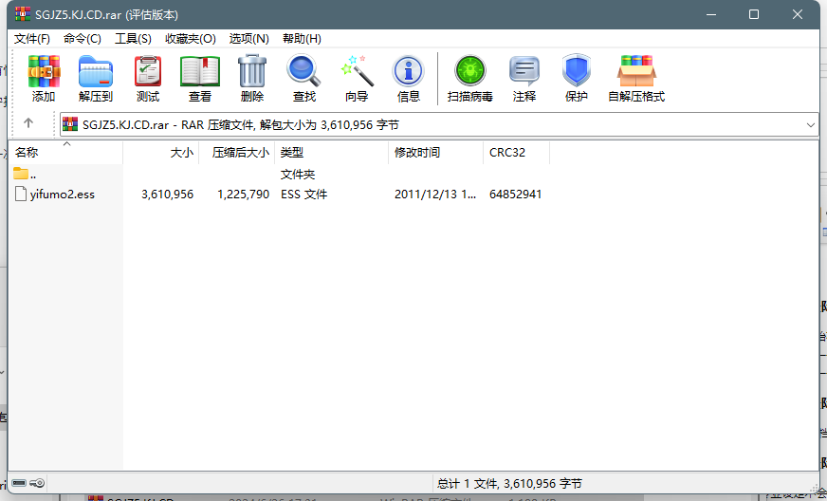Image resolution: width=827 pixels, height=501 pixels.
Task: Click the Extract To (解压到) icon
Action: [x=96, y=78]
